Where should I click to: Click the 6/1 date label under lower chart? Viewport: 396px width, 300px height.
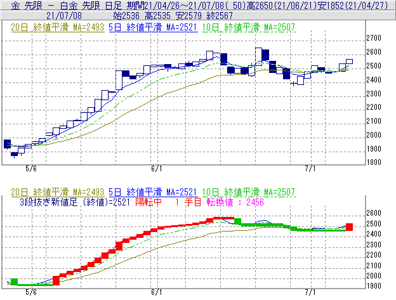pos(157,292)
